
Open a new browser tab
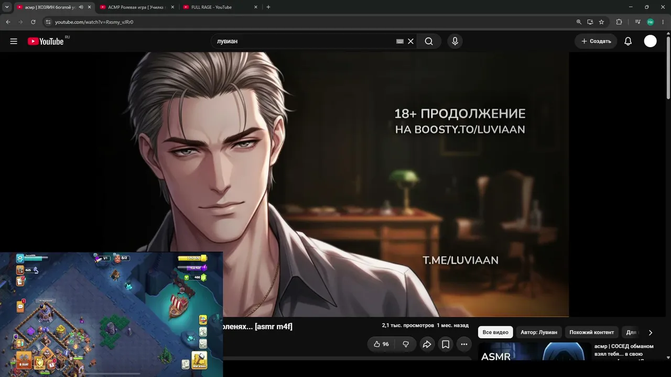click(x=268, y=7)
